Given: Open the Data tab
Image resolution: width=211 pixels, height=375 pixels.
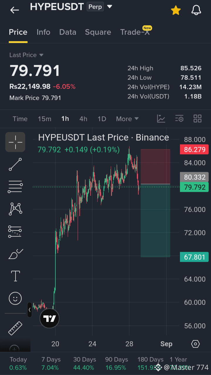Looking at the screenshot, I should [68, 32].
